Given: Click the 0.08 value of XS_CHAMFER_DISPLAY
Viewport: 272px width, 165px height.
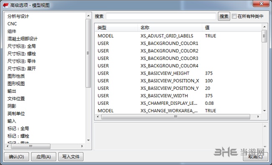Looking at the screenshot, I should coord(209,103).
